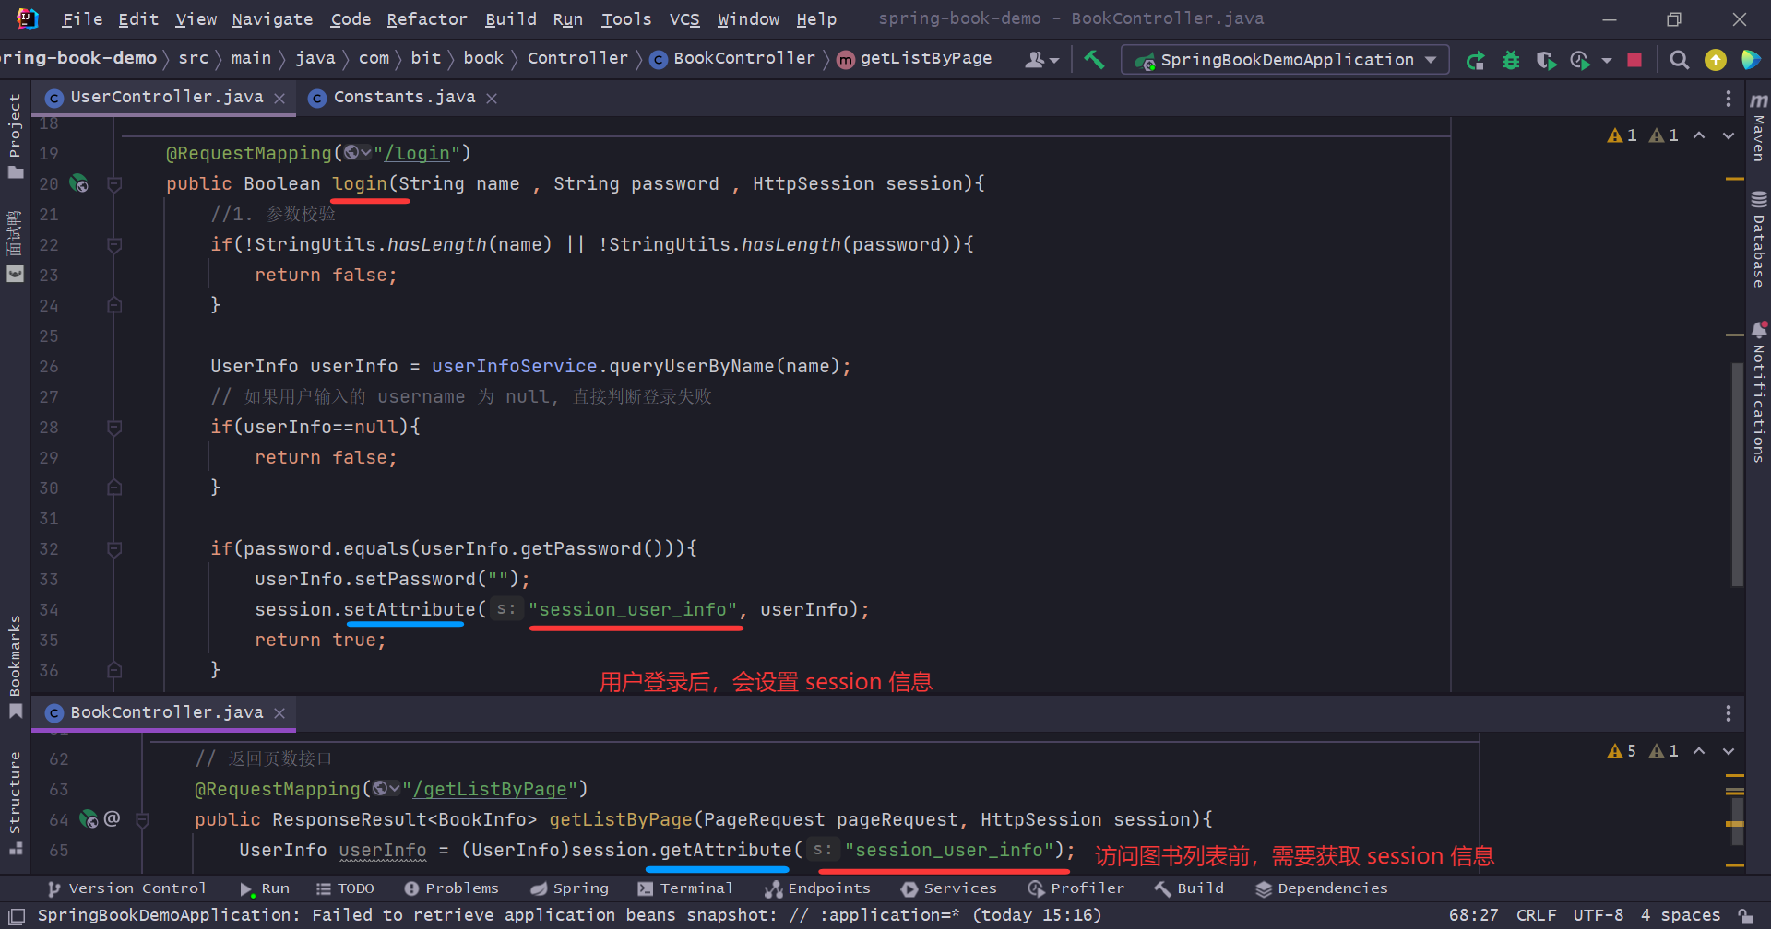Image resolution: width=1771 pixels, height=929 pixels.
Task: Run with Coverage icon in toolbar
Action: 1546,60
